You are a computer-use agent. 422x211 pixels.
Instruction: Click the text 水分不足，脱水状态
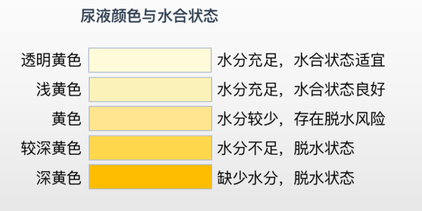pyautogui.click(x=286, y=148)
